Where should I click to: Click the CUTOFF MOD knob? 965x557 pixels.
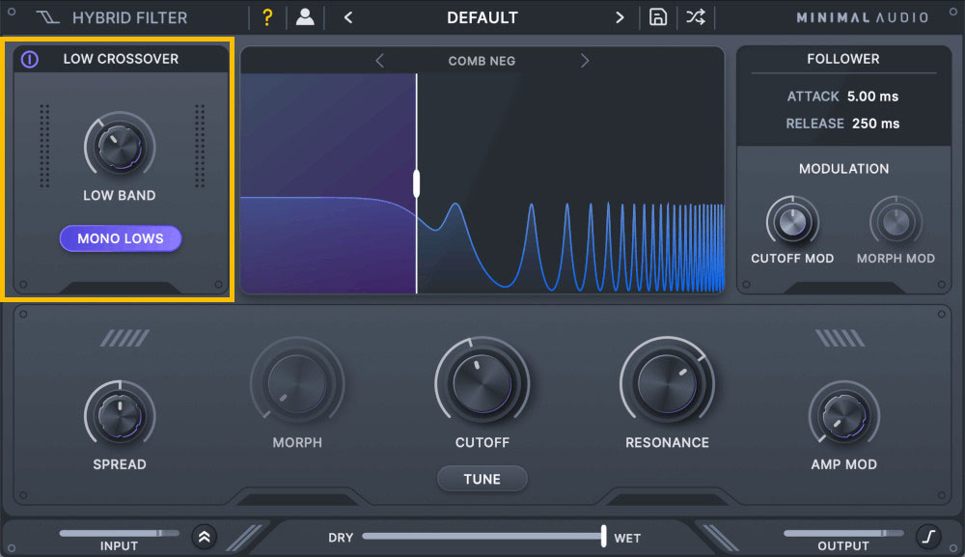(x=792, y=222)
